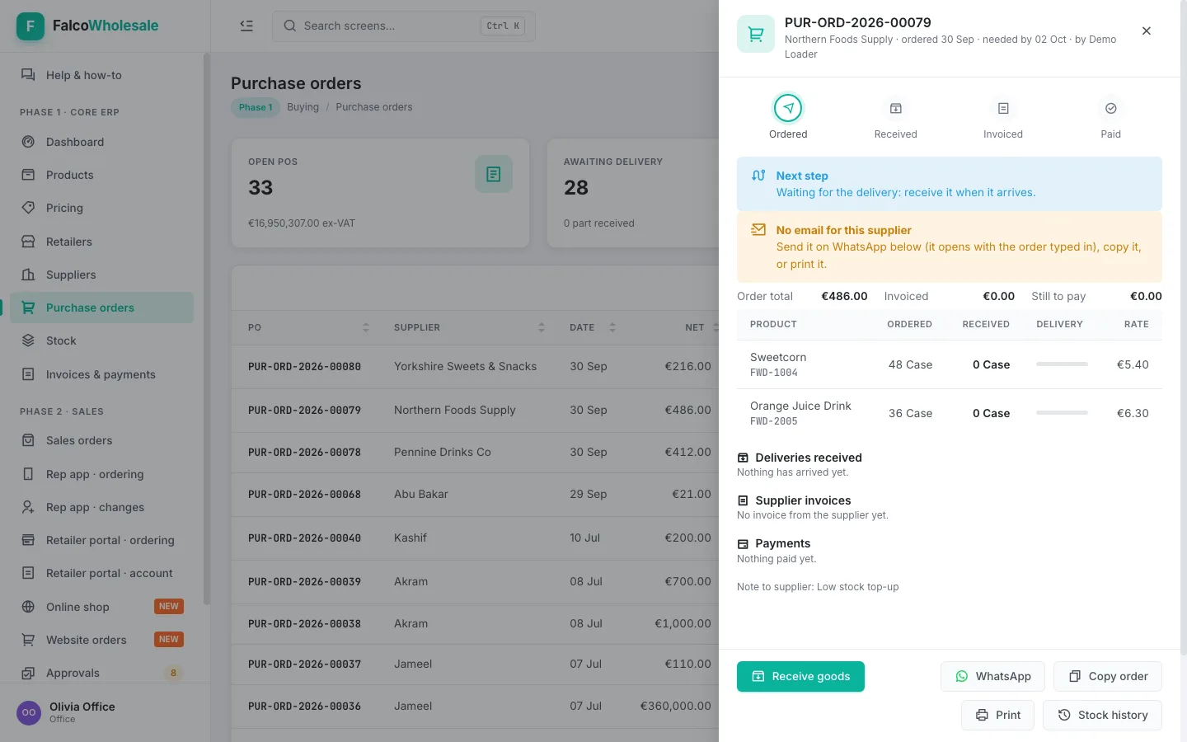Go to Suppliers in the sidebar

pyautogui.click(x=102, y=275)
